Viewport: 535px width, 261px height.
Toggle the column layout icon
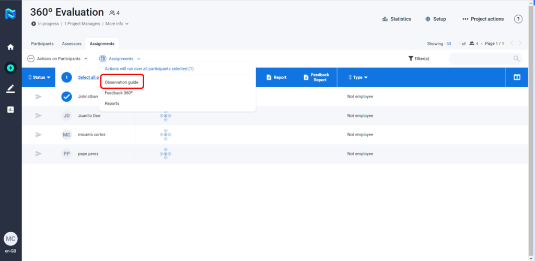tap(517, 77)
